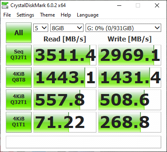The width and height of the screenshot is (167, 152).
Task: Open the test size dropdown showing 8GiB
Action: (x=67, y=28)
